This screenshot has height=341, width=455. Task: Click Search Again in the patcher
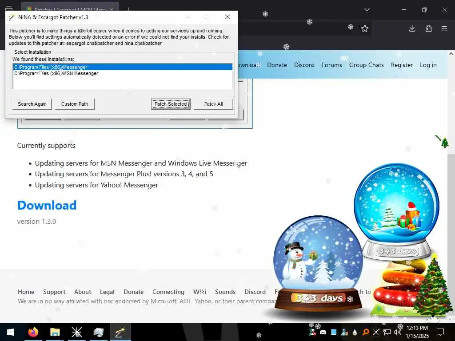coord(32,104)
